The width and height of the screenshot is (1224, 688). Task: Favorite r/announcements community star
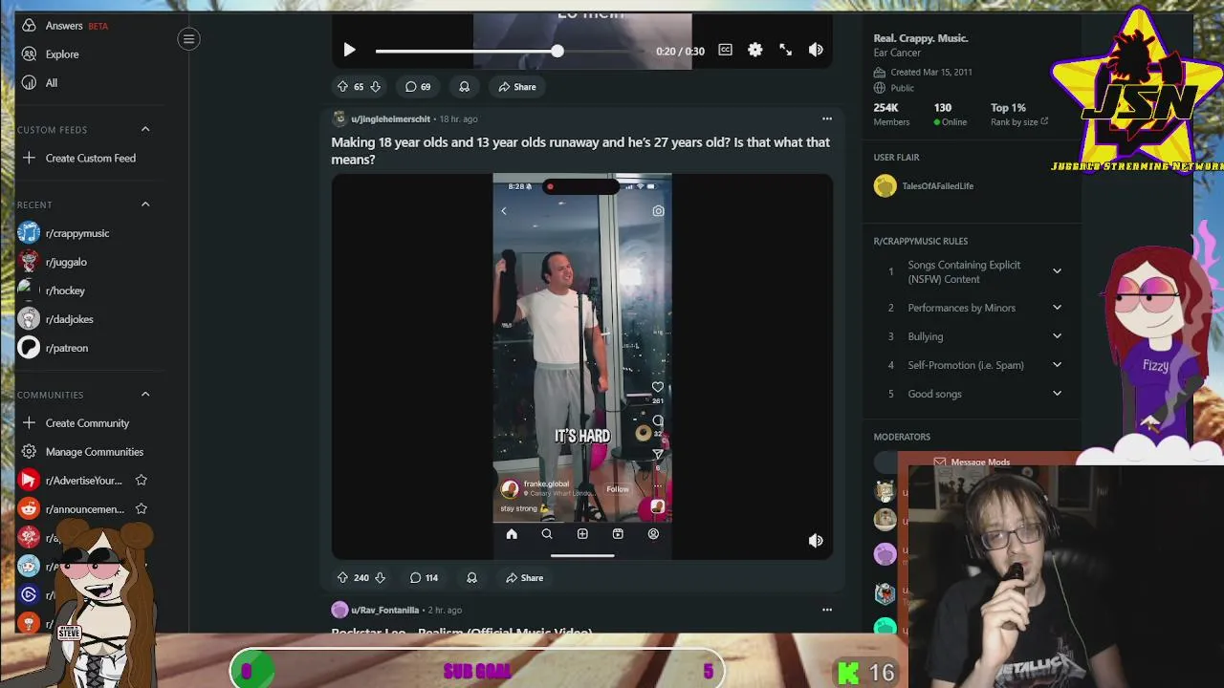pos(142,509)
